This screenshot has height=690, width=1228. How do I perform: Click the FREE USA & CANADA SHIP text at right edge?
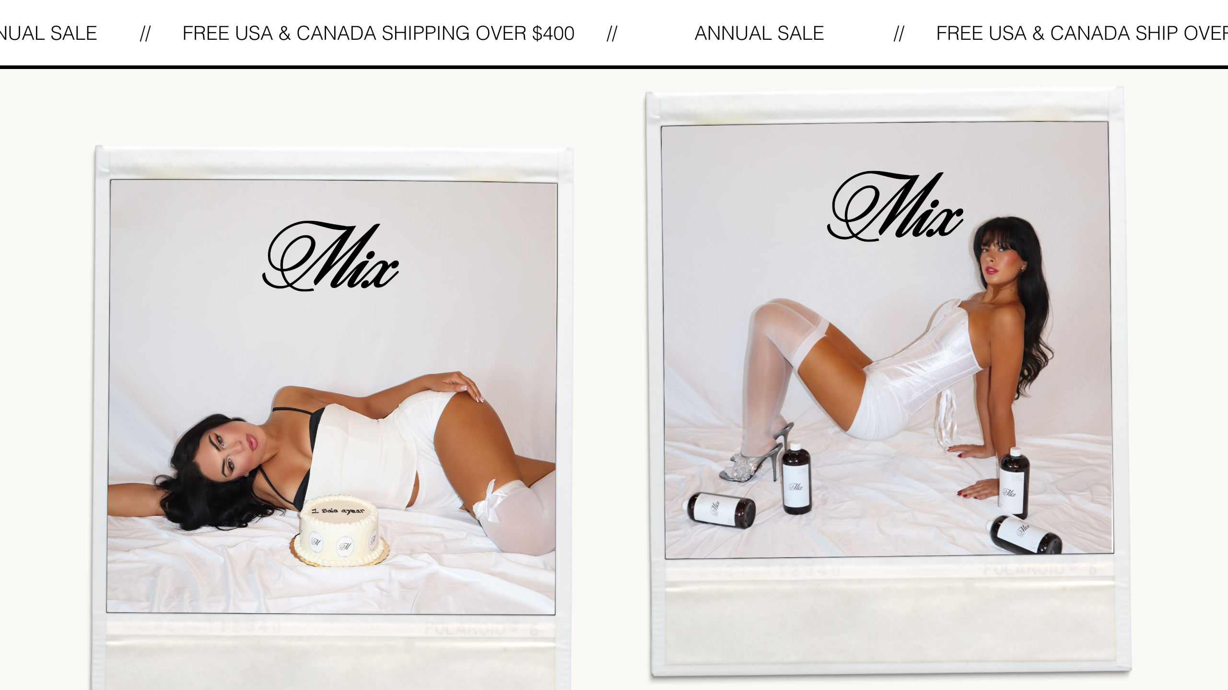[x=1082, y=34]
